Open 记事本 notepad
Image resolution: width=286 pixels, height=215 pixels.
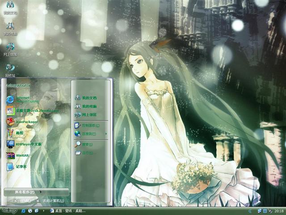17,167
